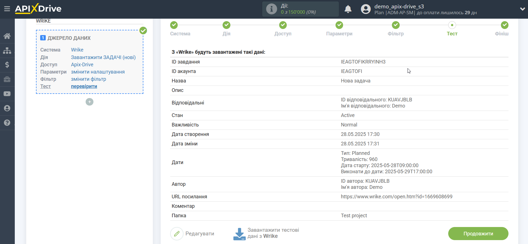Screen dimensions: 528x244
Task: Open the notifications bell
Action: point(348,9)
